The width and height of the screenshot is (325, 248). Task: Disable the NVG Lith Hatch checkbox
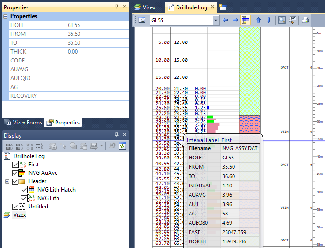tap(24, 190)
